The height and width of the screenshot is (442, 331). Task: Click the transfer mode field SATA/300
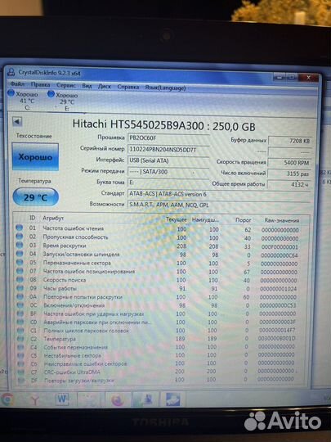click(x=168, y=171)
